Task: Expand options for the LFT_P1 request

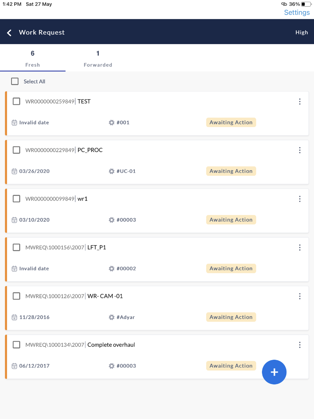Action: [x=300, y=248]
